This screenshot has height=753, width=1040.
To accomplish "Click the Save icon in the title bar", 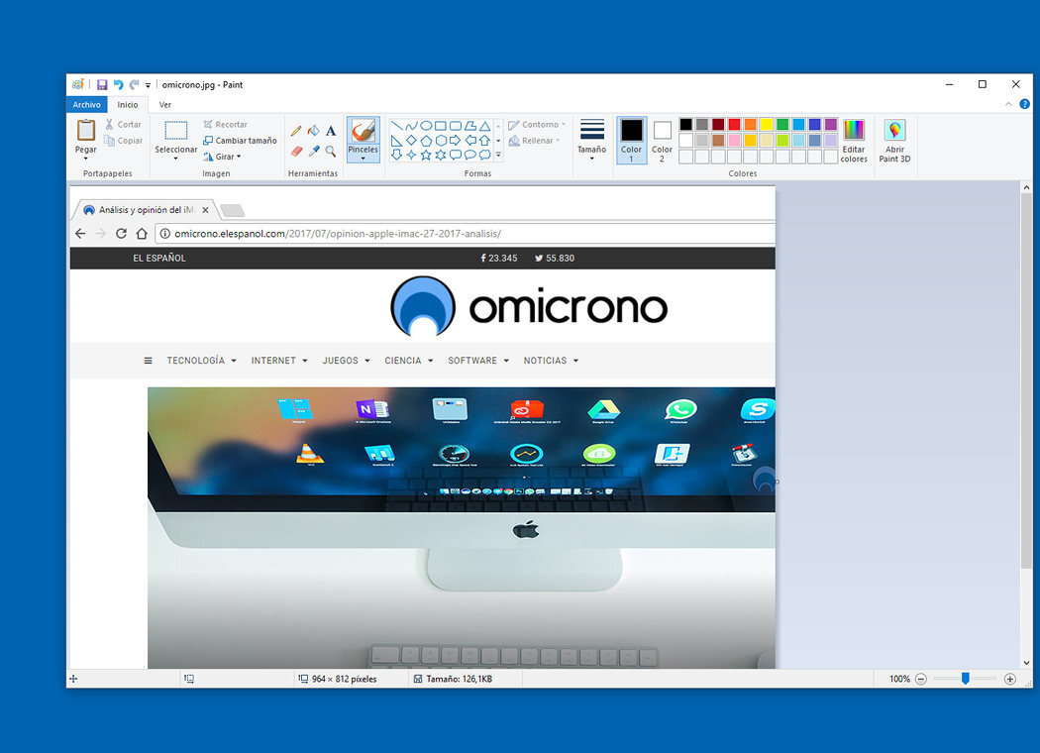I will tap(102, 85).
